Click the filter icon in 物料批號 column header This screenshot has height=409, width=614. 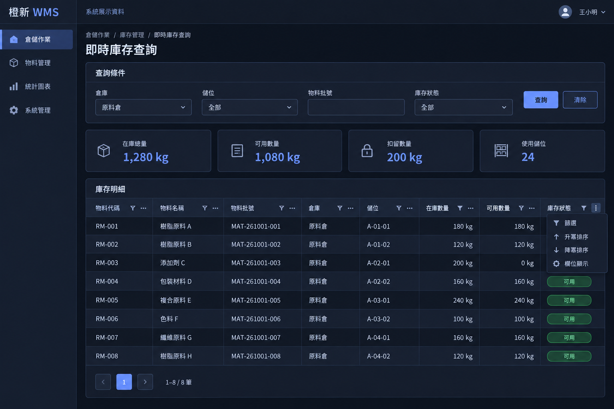(x=281, y=208)
